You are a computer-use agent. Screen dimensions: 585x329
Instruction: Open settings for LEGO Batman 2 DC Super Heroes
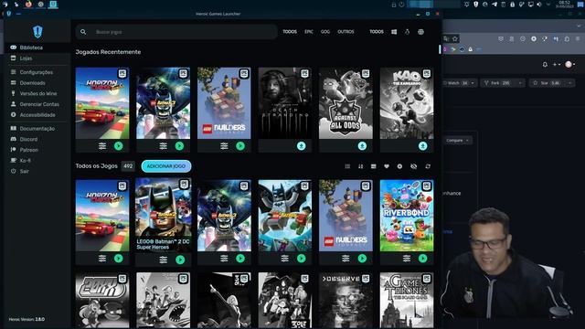(x=163, y=260)
